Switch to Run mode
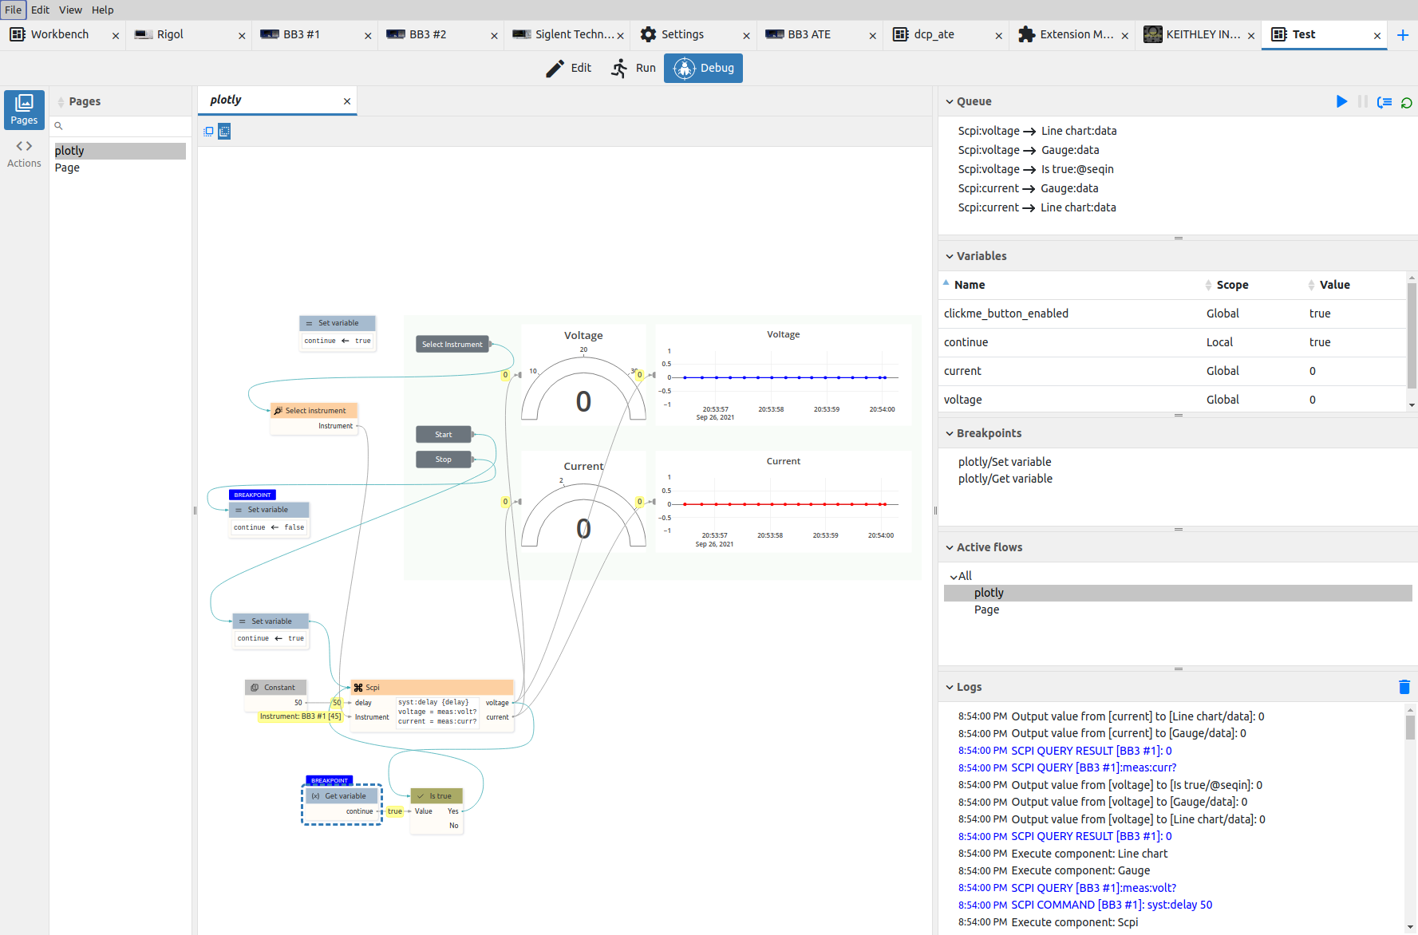Viewport: 1418px width, 935px height. 634,68
